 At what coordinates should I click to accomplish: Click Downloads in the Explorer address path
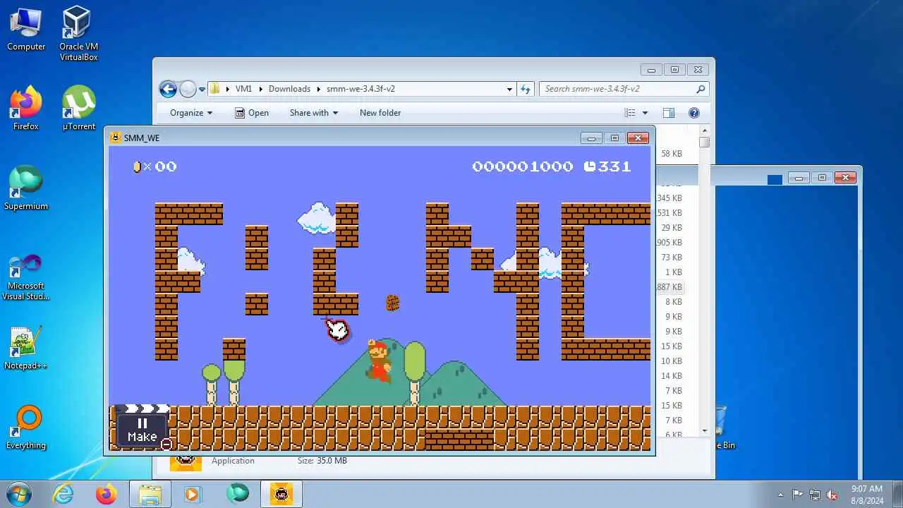point(289,89)
